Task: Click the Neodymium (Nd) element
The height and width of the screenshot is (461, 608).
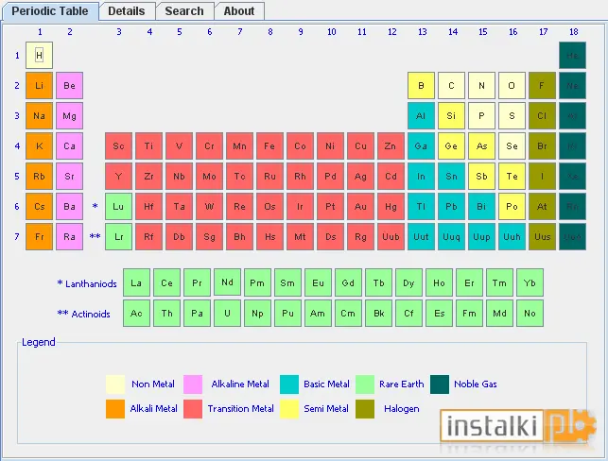Action: point(227,282)
